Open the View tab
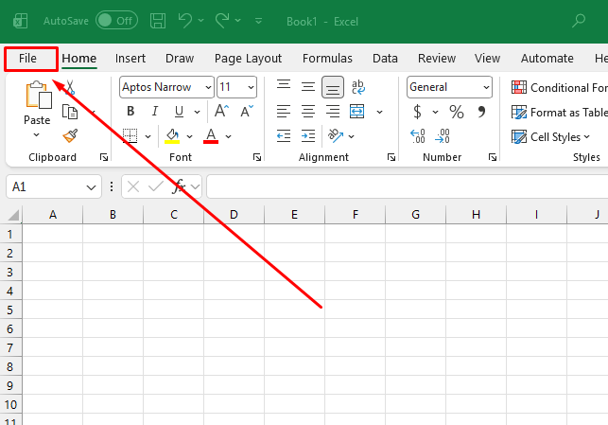 487,59
